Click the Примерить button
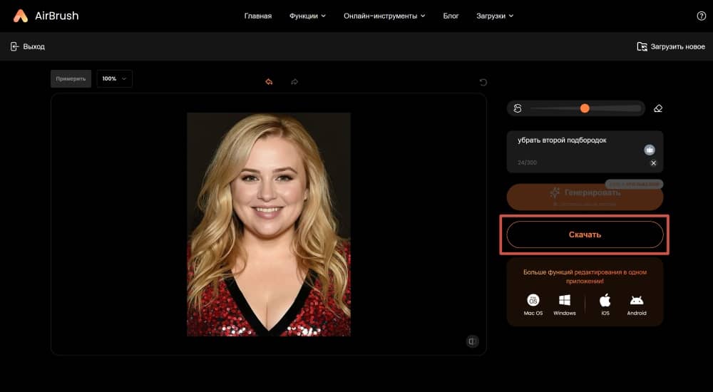 pos(71,78)
